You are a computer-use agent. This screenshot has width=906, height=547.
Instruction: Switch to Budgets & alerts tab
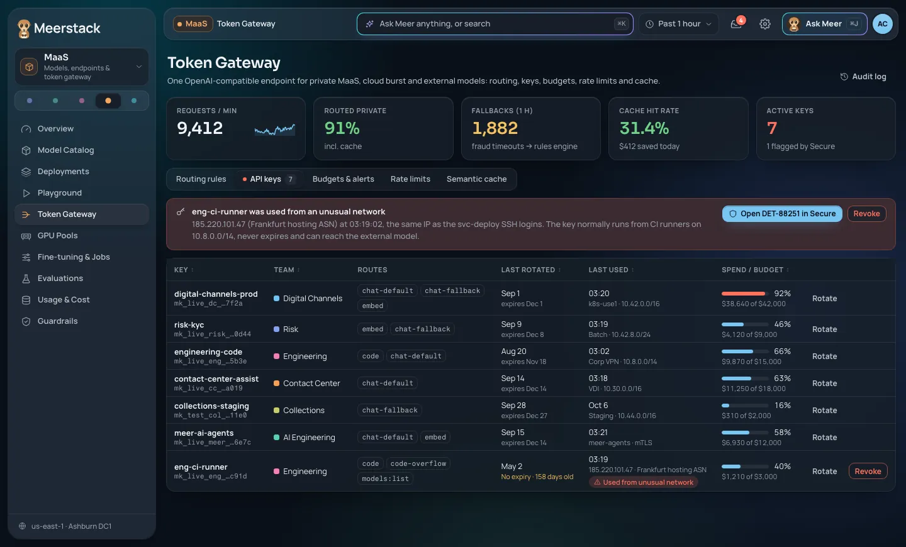pyautogui.click(x=344, y=179)
